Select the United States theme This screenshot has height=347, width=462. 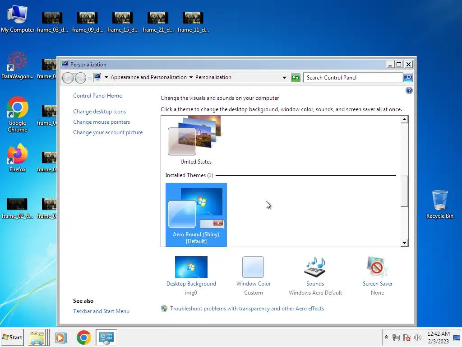[x=196, y=141]
